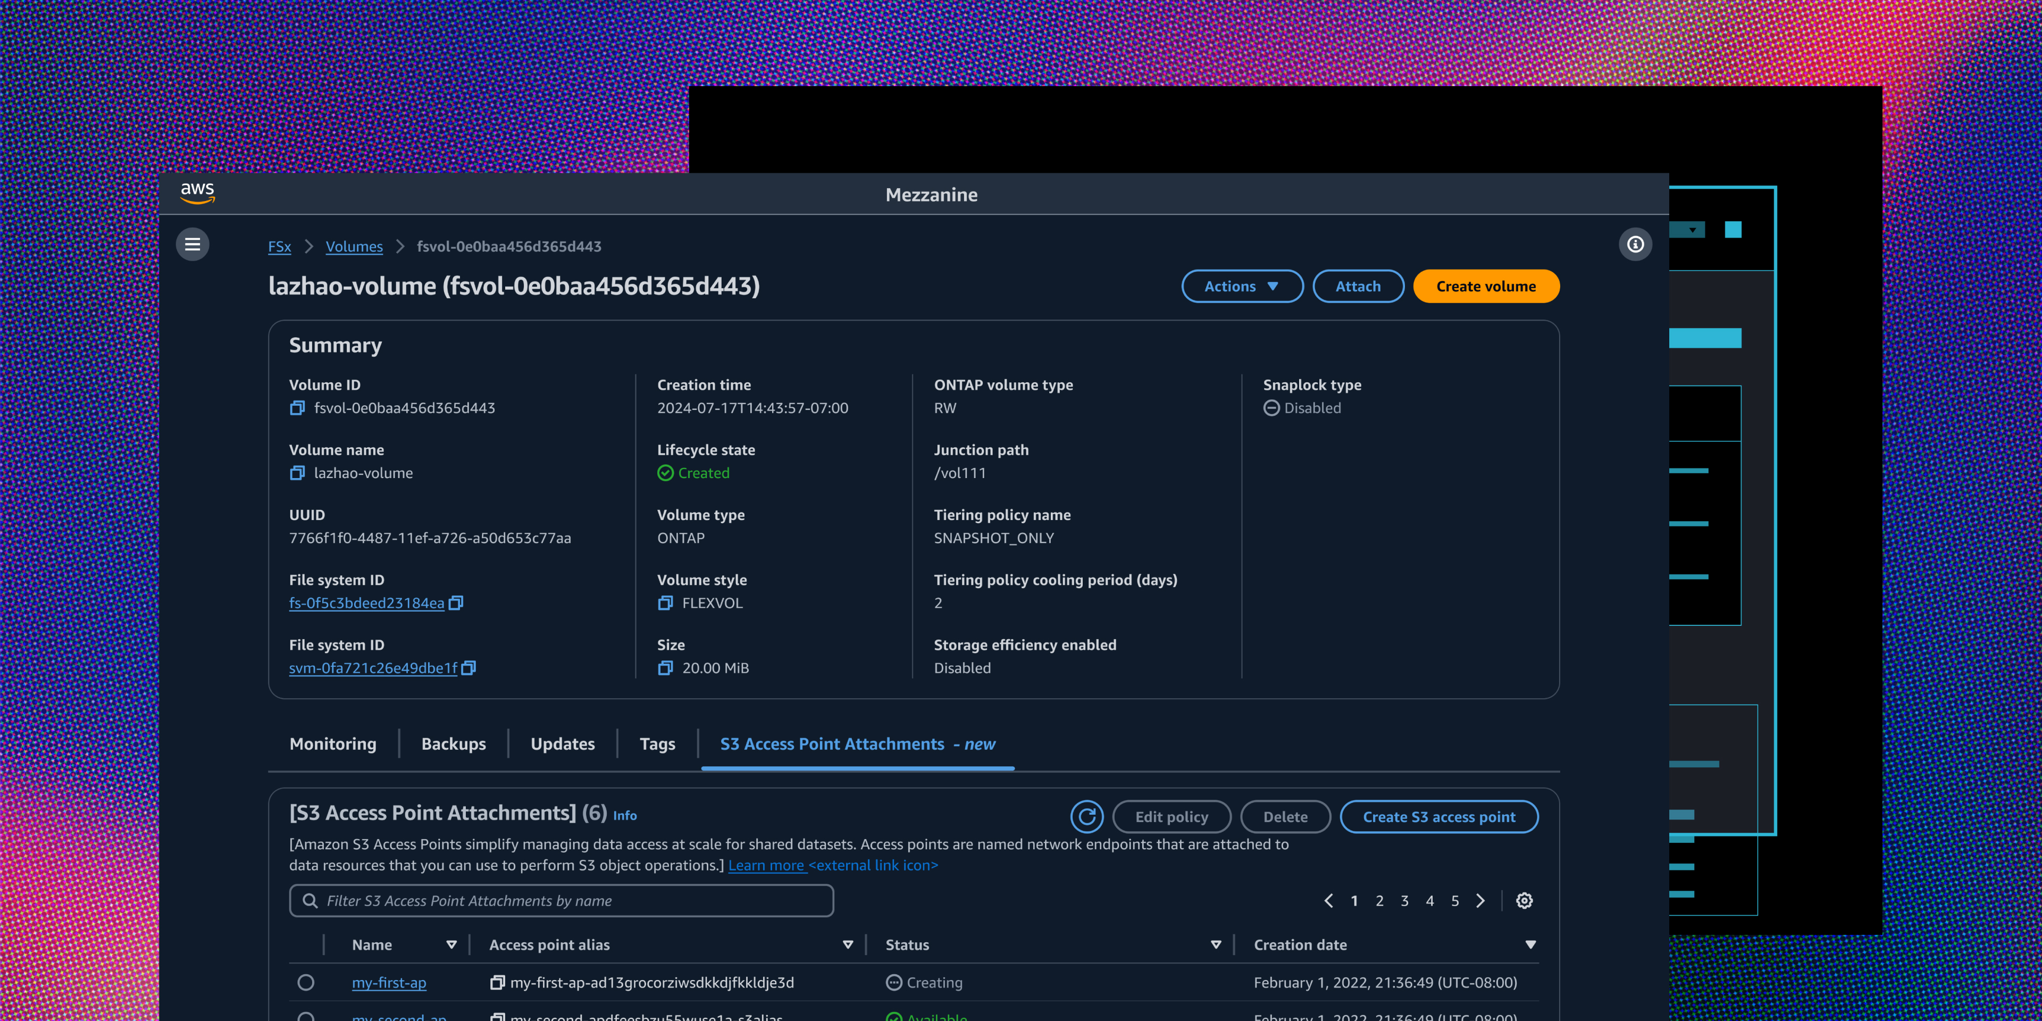Click Create S3 access point button
Viewport: 2042px width, 1021px height.
pos(1439,816)
